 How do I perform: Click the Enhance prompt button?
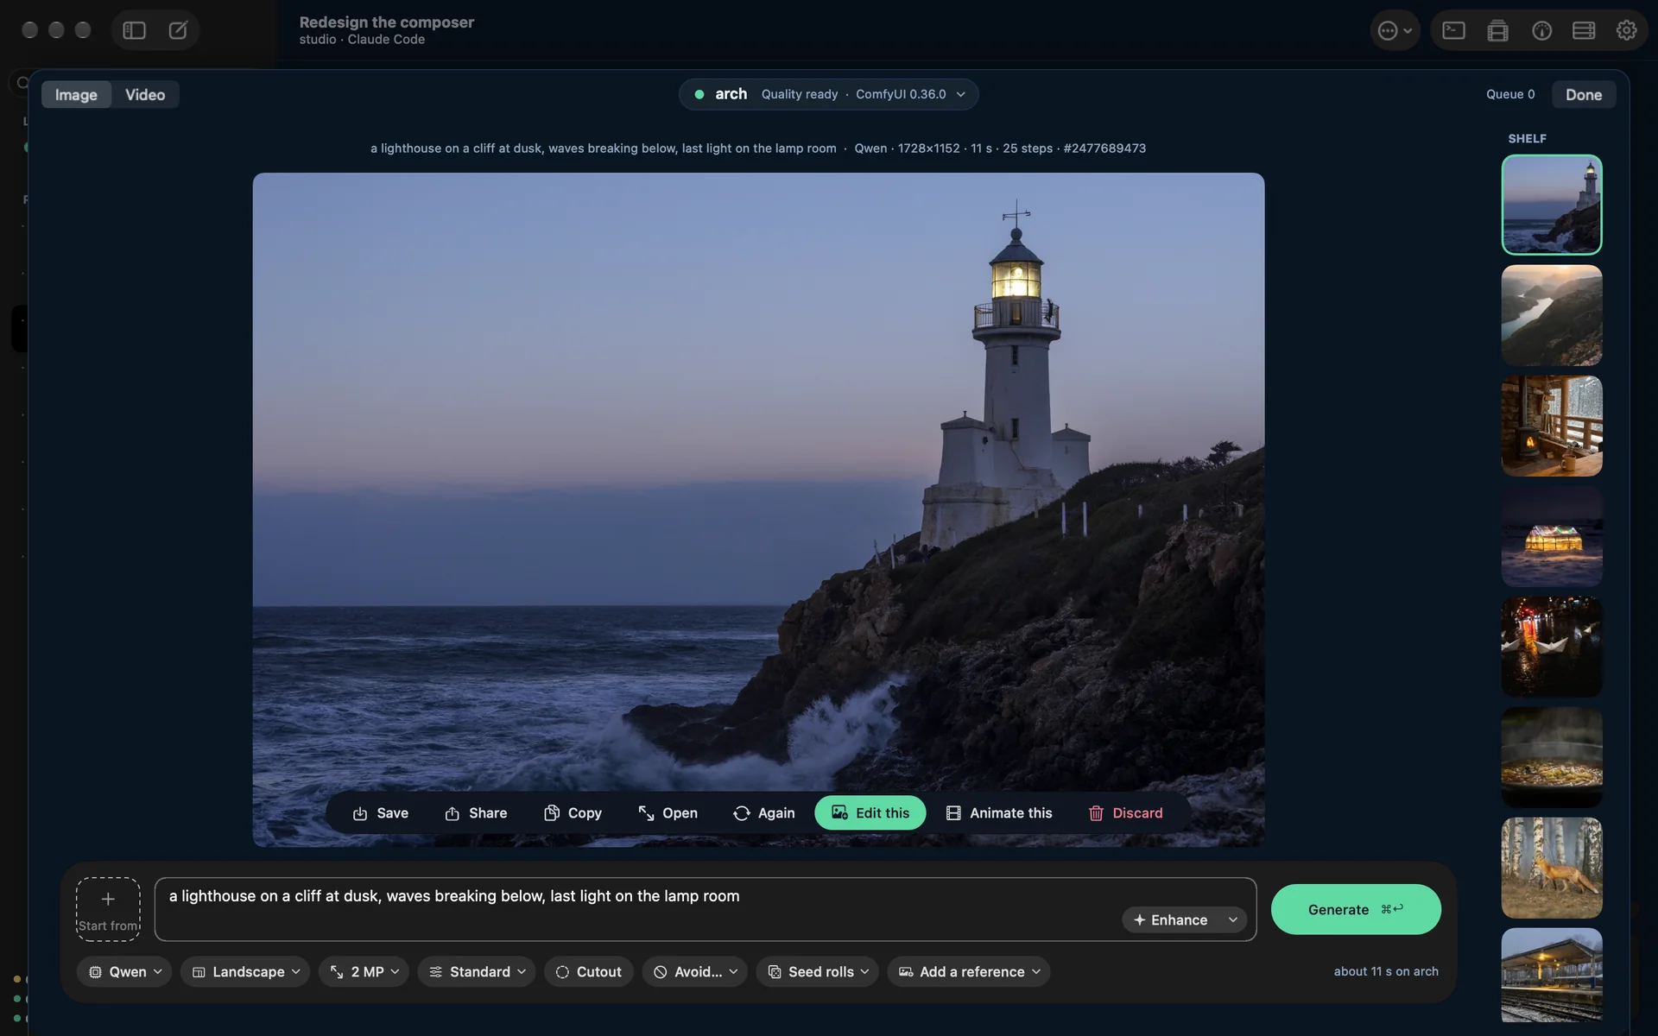click(x=1170, y=920)
